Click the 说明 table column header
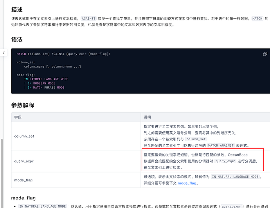This screenshot has height=208, width=270. 148,117
